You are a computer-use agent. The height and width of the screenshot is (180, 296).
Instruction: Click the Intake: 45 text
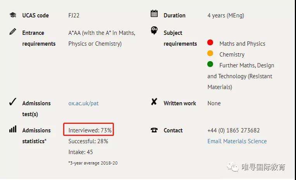[81, 152]
